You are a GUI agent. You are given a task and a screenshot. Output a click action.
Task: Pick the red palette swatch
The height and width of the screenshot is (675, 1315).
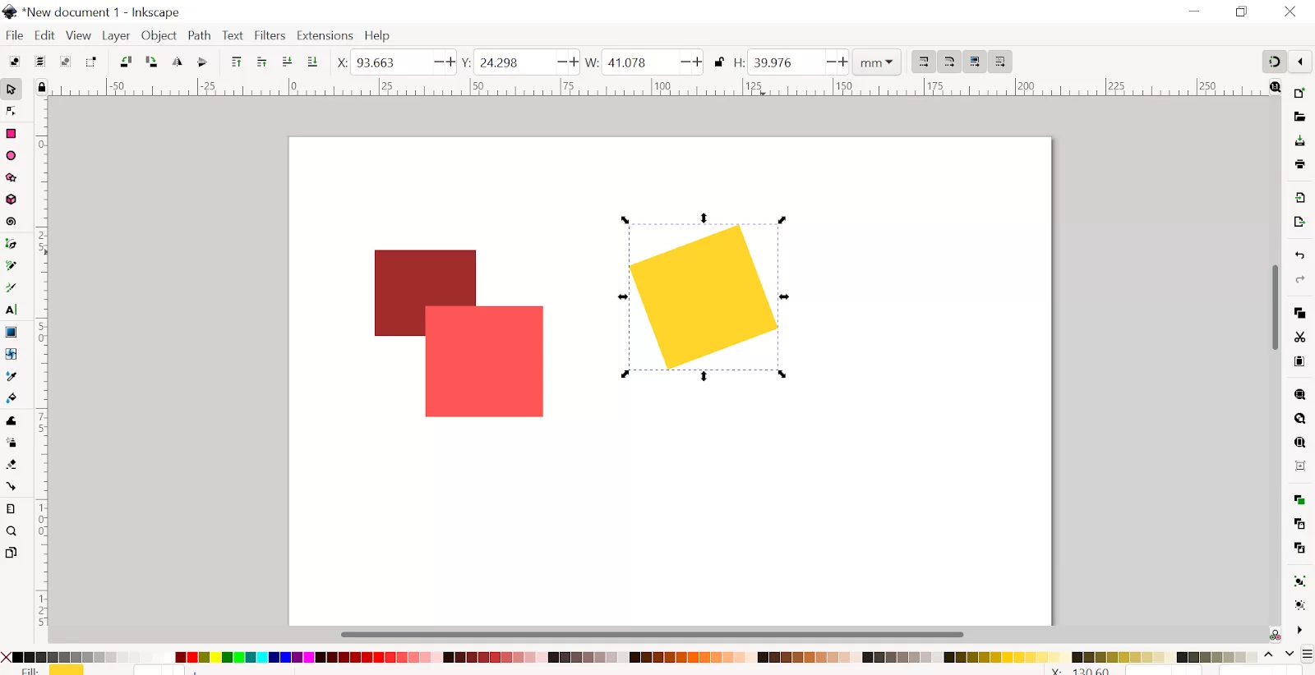tap(192, 658)
